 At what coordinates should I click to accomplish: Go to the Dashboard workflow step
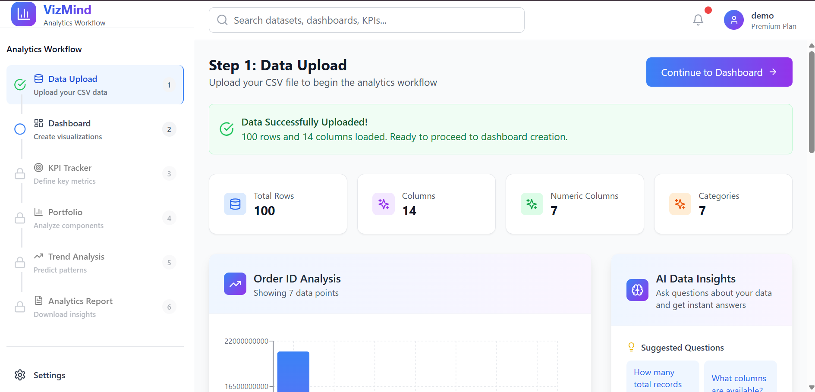[95, 129]
